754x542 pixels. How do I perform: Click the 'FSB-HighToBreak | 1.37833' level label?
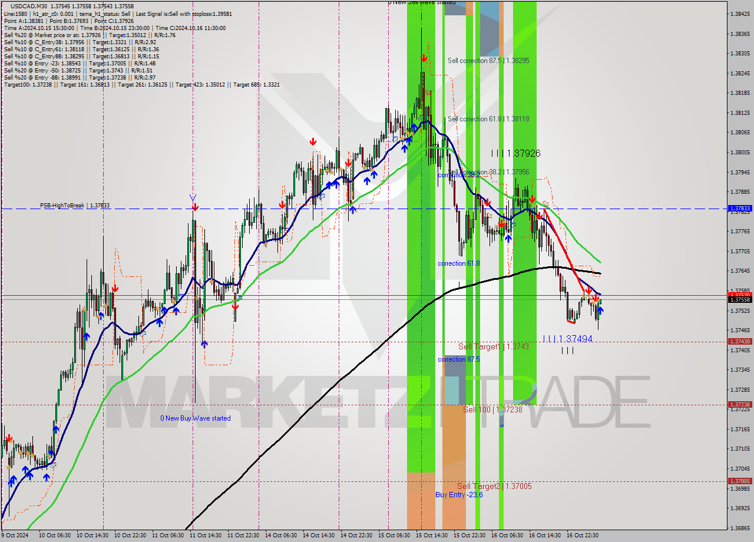tap(75, 206)
